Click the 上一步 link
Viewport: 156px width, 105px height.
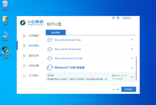coord(116,89)
